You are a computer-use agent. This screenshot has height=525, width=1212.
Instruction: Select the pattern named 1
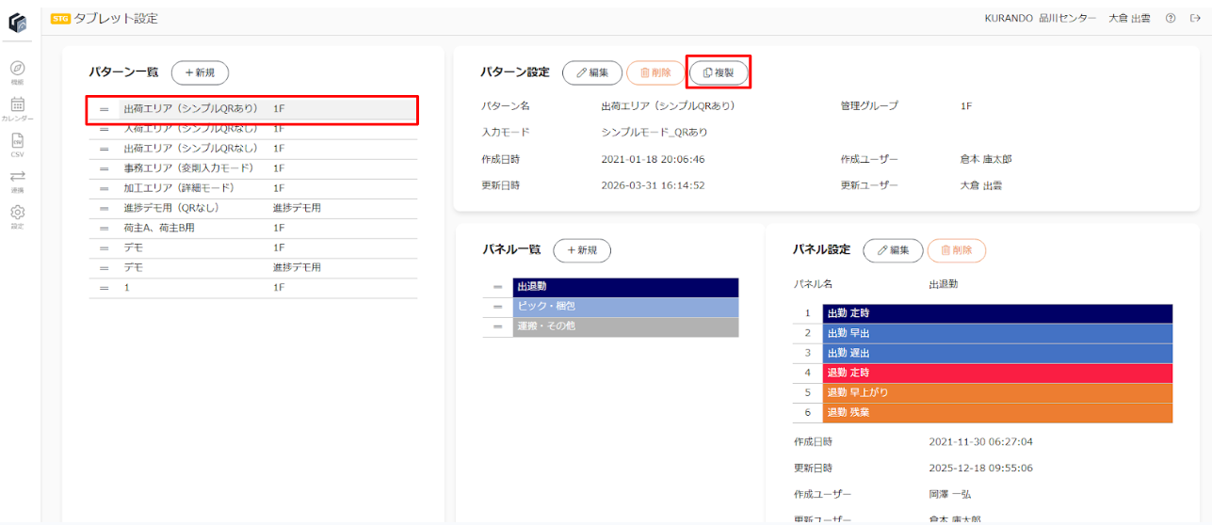[x=253, y=288]
